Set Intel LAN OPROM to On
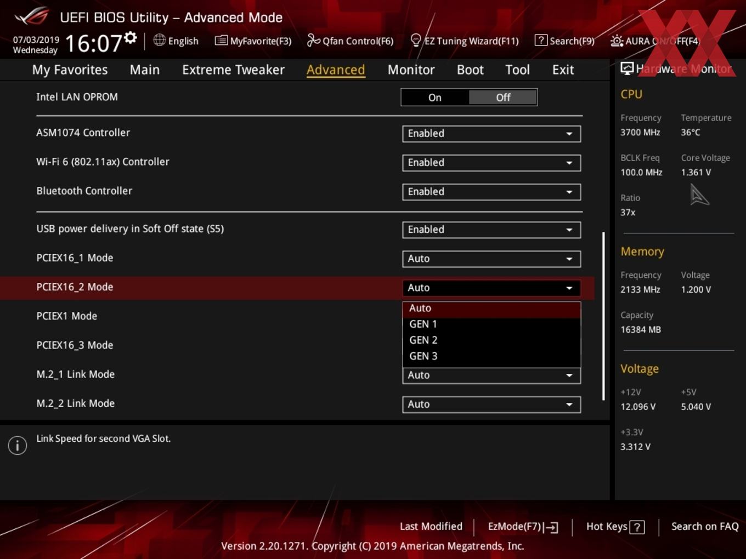 435,98
